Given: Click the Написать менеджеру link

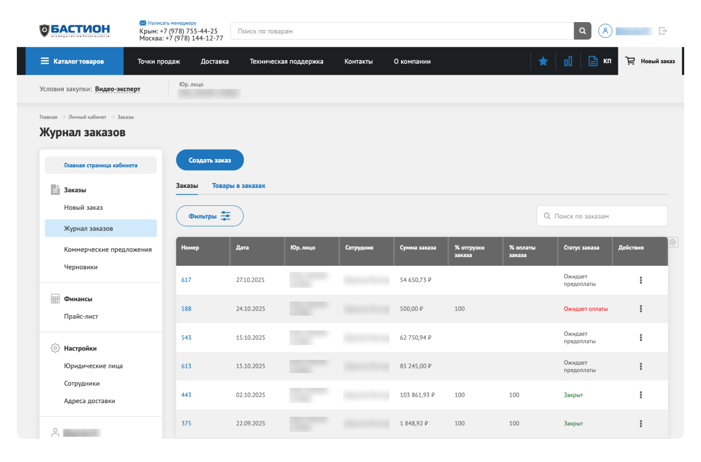Looking at the screenshot, I should pos(172,23).
